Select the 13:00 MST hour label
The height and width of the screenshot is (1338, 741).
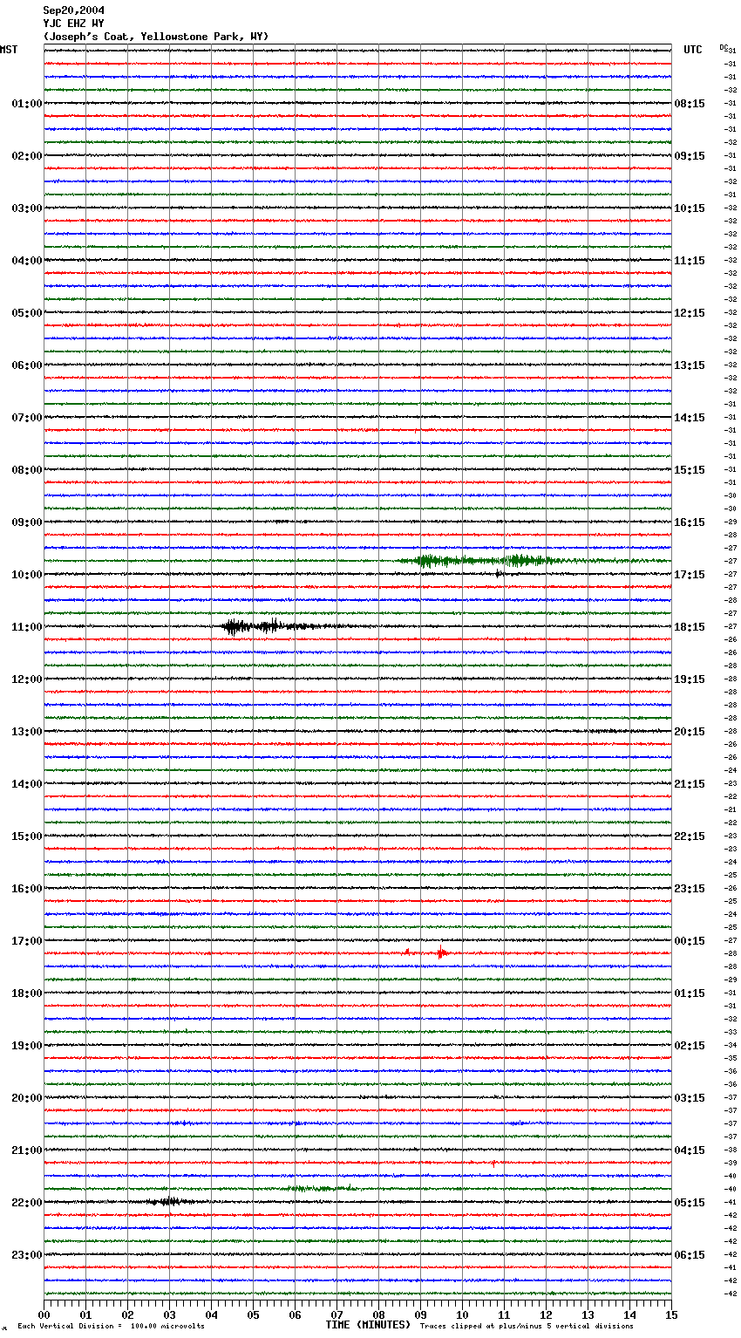26,732
